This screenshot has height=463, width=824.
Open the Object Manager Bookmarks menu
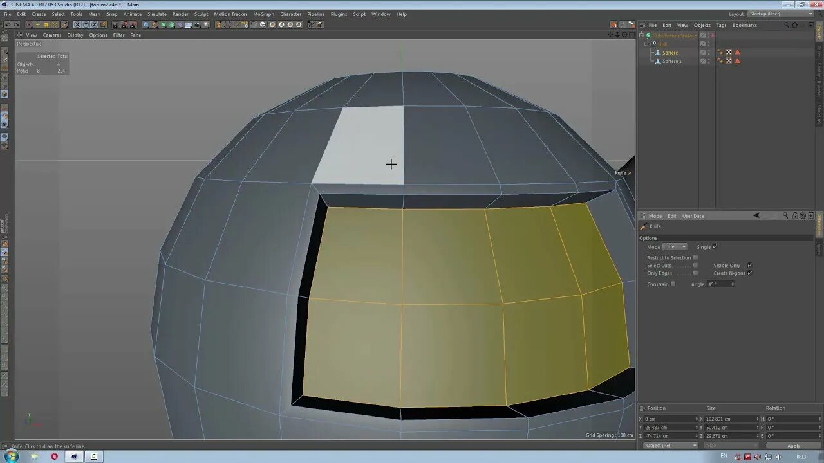tap(745, 25)
